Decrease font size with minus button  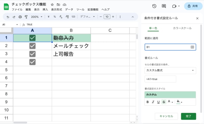101,17
